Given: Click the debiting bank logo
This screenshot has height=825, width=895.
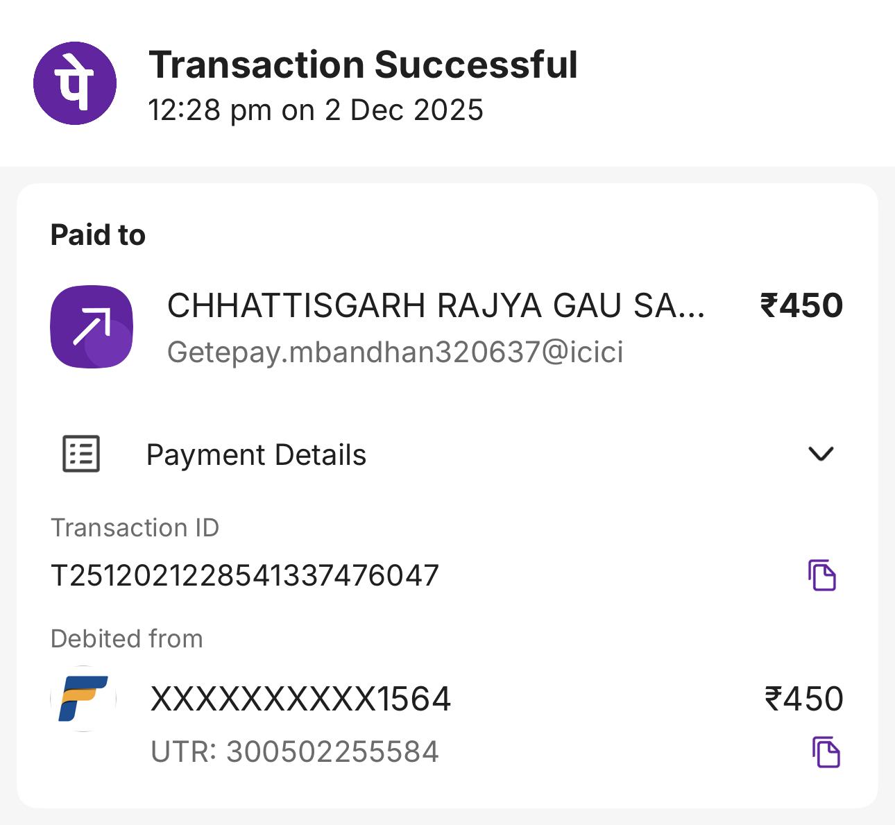Looking at the screenshot, I should point(83,699).
